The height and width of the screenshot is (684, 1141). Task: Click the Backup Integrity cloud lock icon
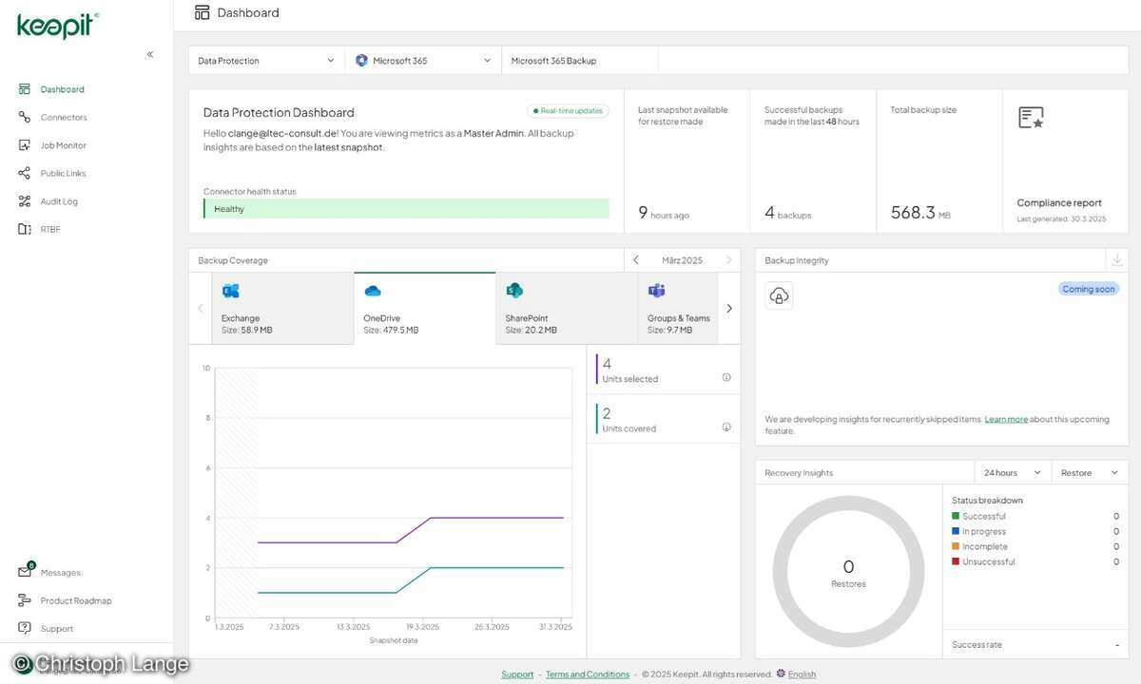pos(779,296)
